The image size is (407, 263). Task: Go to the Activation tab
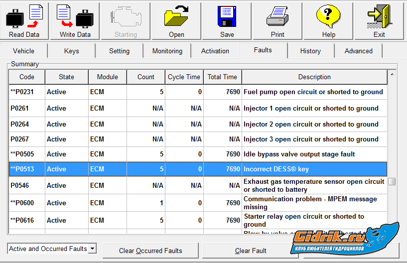[215, 51]
